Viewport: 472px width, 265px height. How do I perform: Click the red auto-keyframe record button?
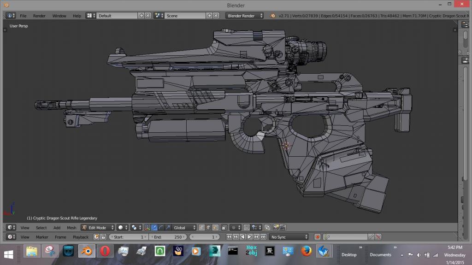tap(317, 237)
